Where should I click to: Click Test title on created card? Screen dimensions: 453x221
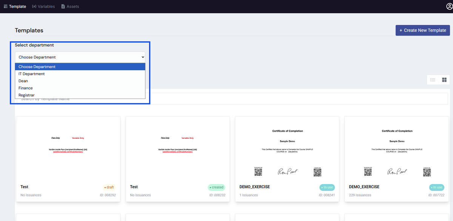[134, 187]
